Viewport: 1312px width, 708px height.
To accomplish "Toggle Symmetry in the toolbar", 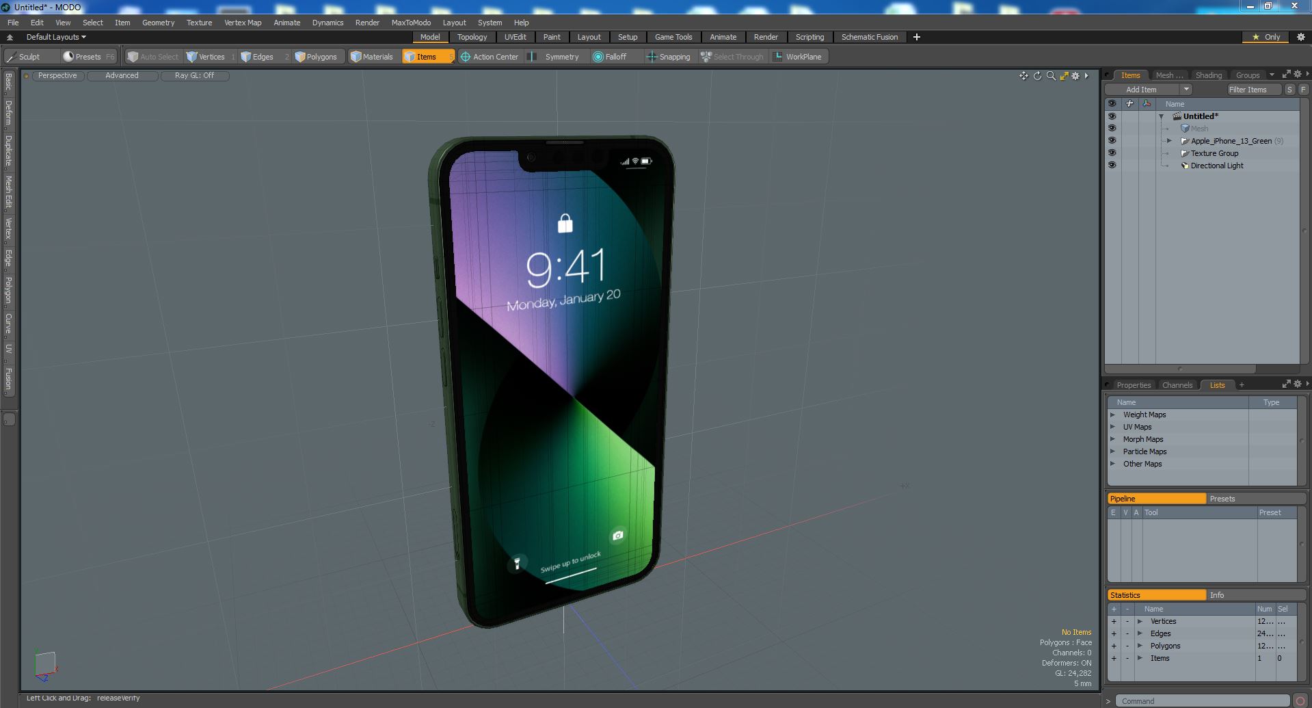I will coord(554,57).
